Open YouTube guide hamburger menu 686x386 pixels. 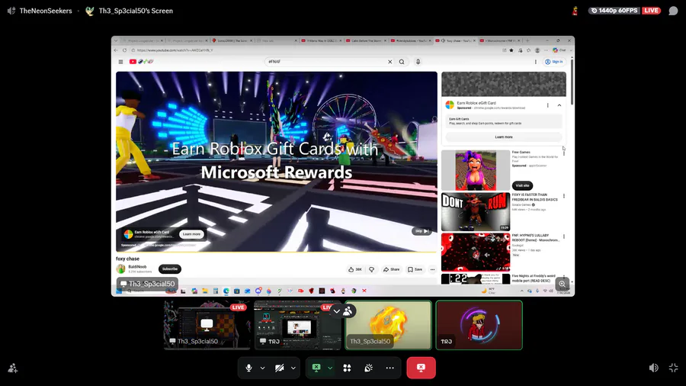coord(120,62)
